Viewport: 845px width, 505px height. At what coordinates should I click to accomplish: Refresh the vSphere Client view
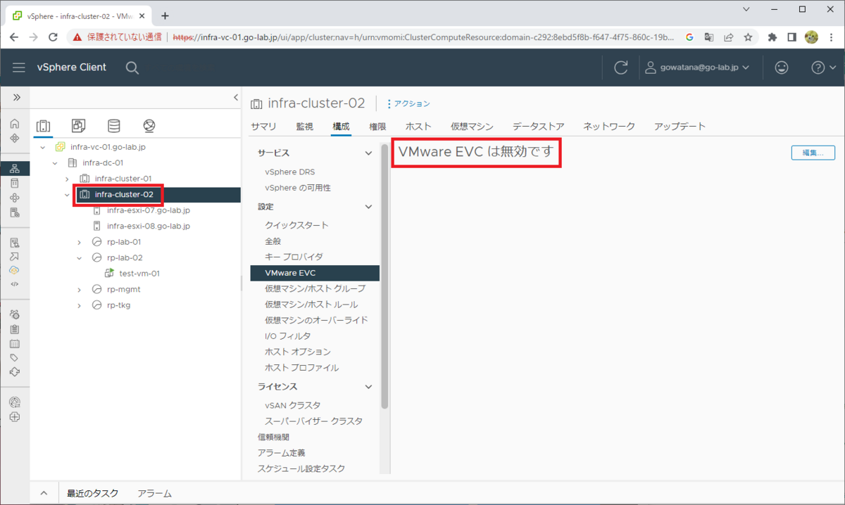621,68
